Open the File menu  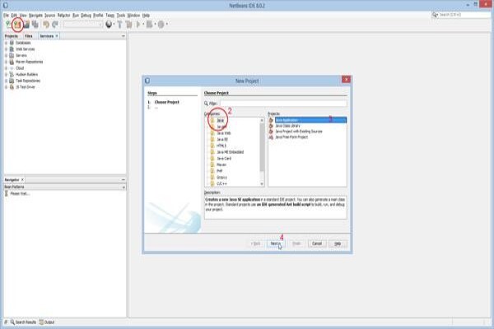coord(6,15)
